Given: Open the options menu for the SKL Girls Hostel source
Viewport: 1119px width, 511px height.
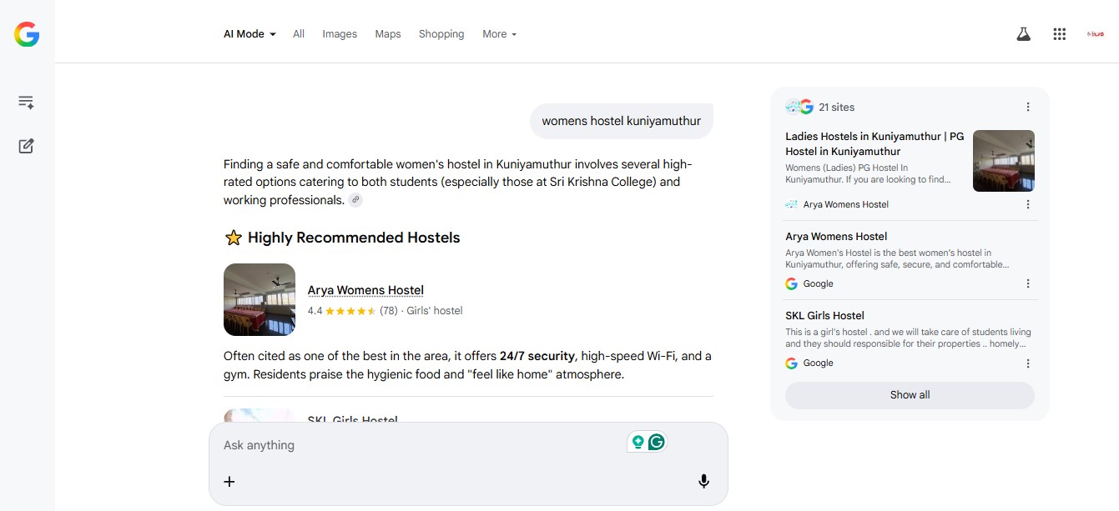Looking at the screenshot, I should (1028, 363).
